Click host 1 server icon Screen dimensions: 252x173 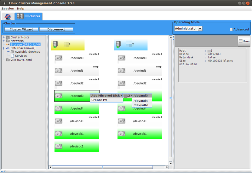coord(55,44)
